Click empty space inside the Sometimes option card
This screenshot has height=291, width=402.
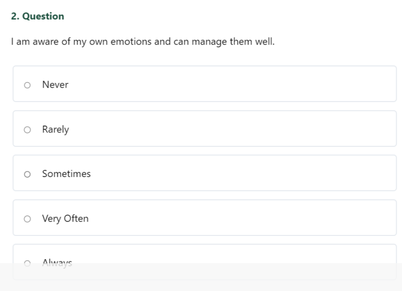pos(231,173)
